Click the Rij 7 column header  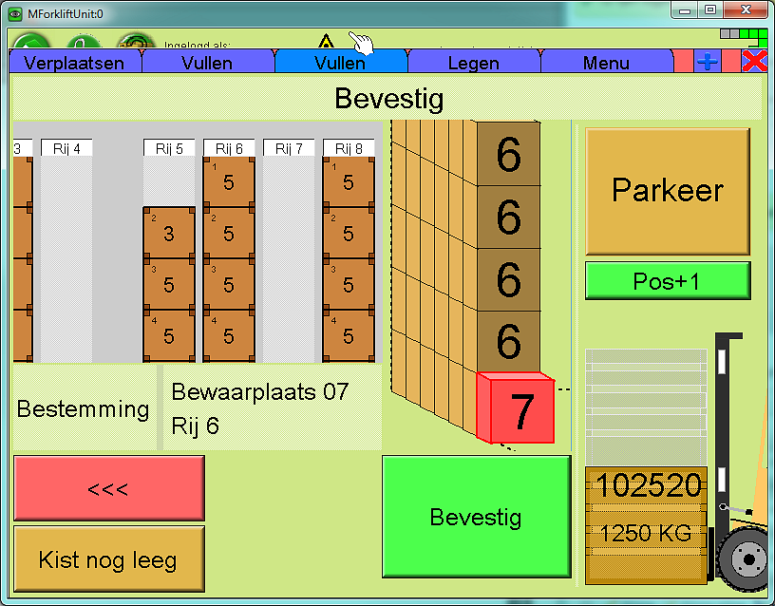tap(289, 148)
